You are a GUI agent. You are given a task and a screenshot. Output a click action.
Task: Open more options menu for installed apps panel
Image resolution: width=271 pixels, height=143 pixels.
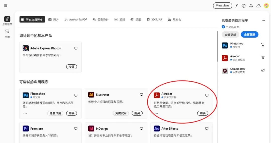[x=263, y=20]
